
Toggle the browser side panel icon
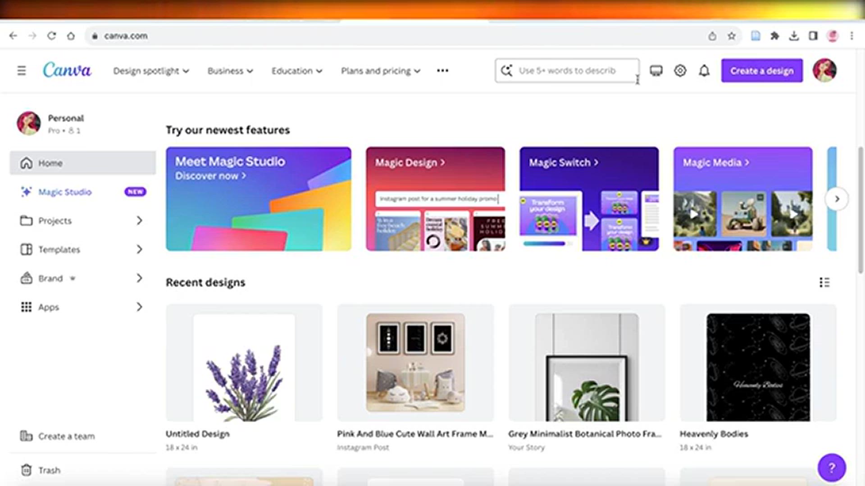click(x=813, y=36)
